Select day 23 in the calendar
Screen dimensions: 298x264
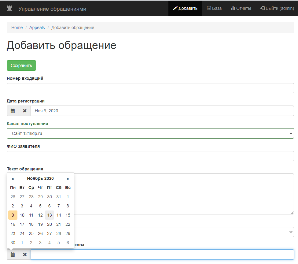13,234
